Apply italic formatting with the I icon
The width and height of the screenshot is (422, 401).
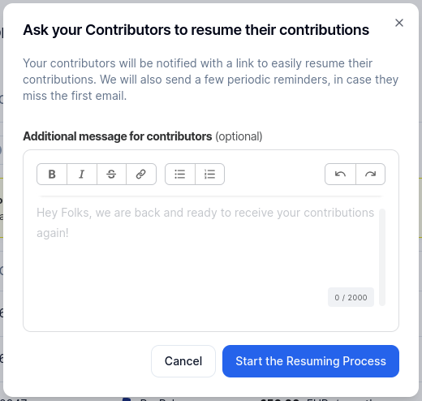coord(82,174)
